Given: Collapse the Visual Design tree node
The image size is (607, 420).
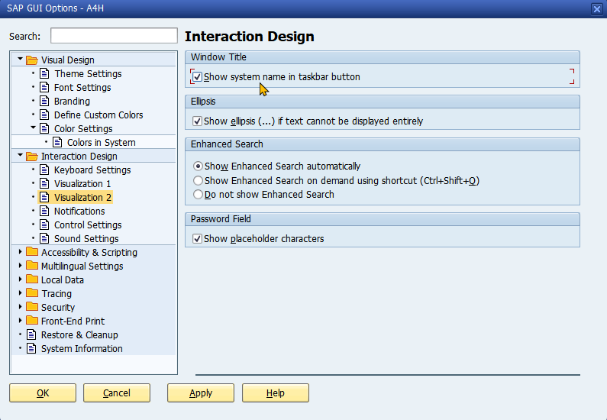Looking at the screenshot, I should [20, 59].
